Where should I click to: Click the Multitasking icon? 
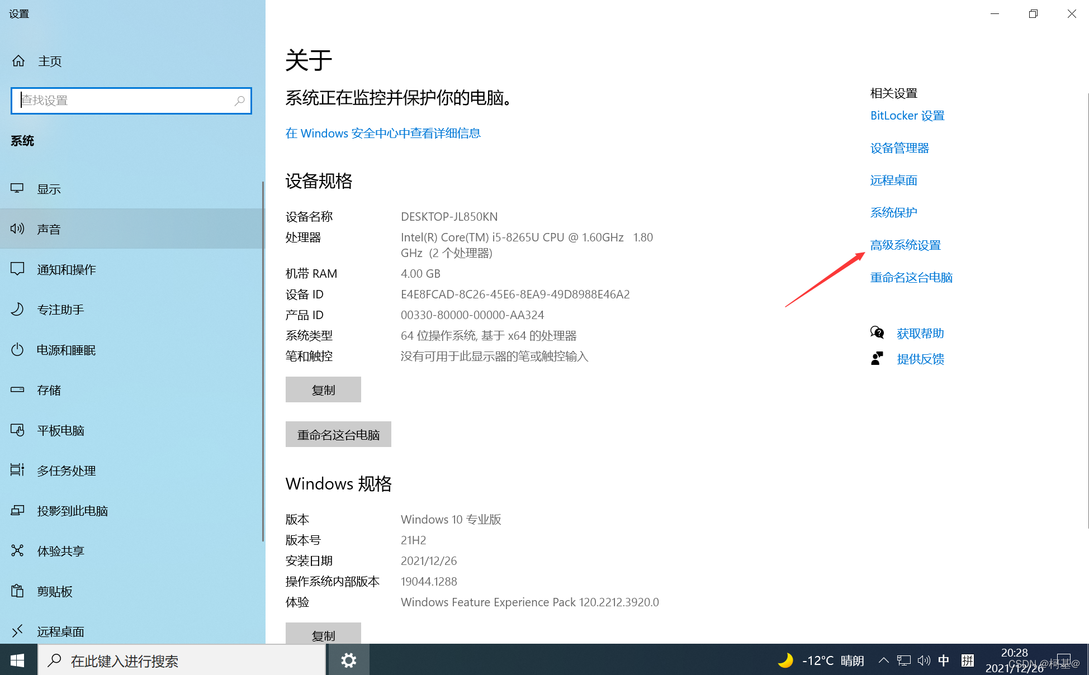tap(17, 470)
